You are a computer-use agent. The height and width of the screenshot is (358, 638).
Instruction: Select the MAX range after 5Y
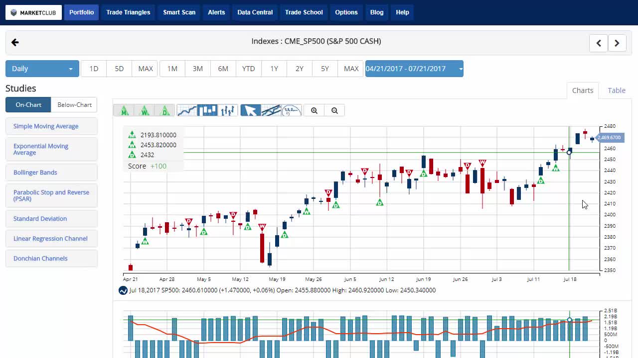[x=351, y=69]
